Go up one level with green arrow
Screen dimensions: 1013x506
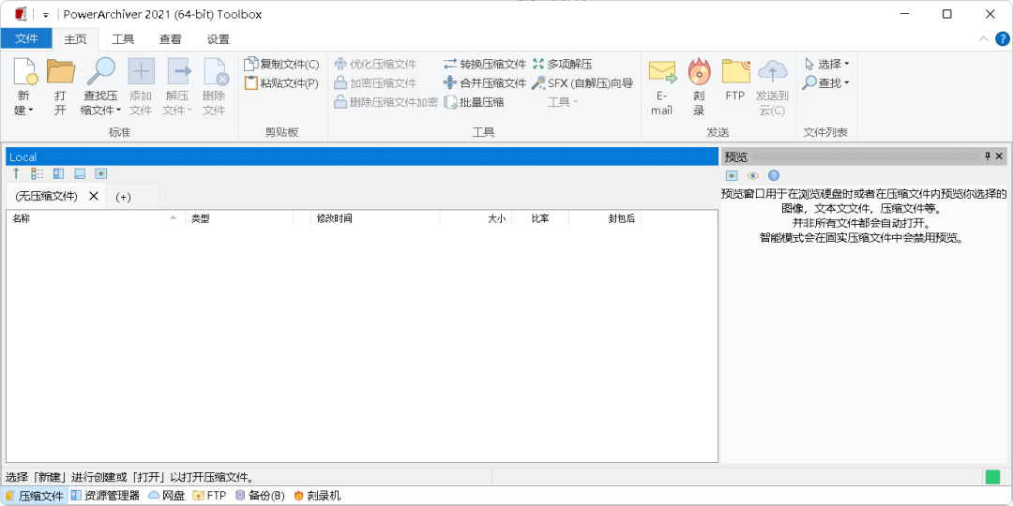[16, 173]
